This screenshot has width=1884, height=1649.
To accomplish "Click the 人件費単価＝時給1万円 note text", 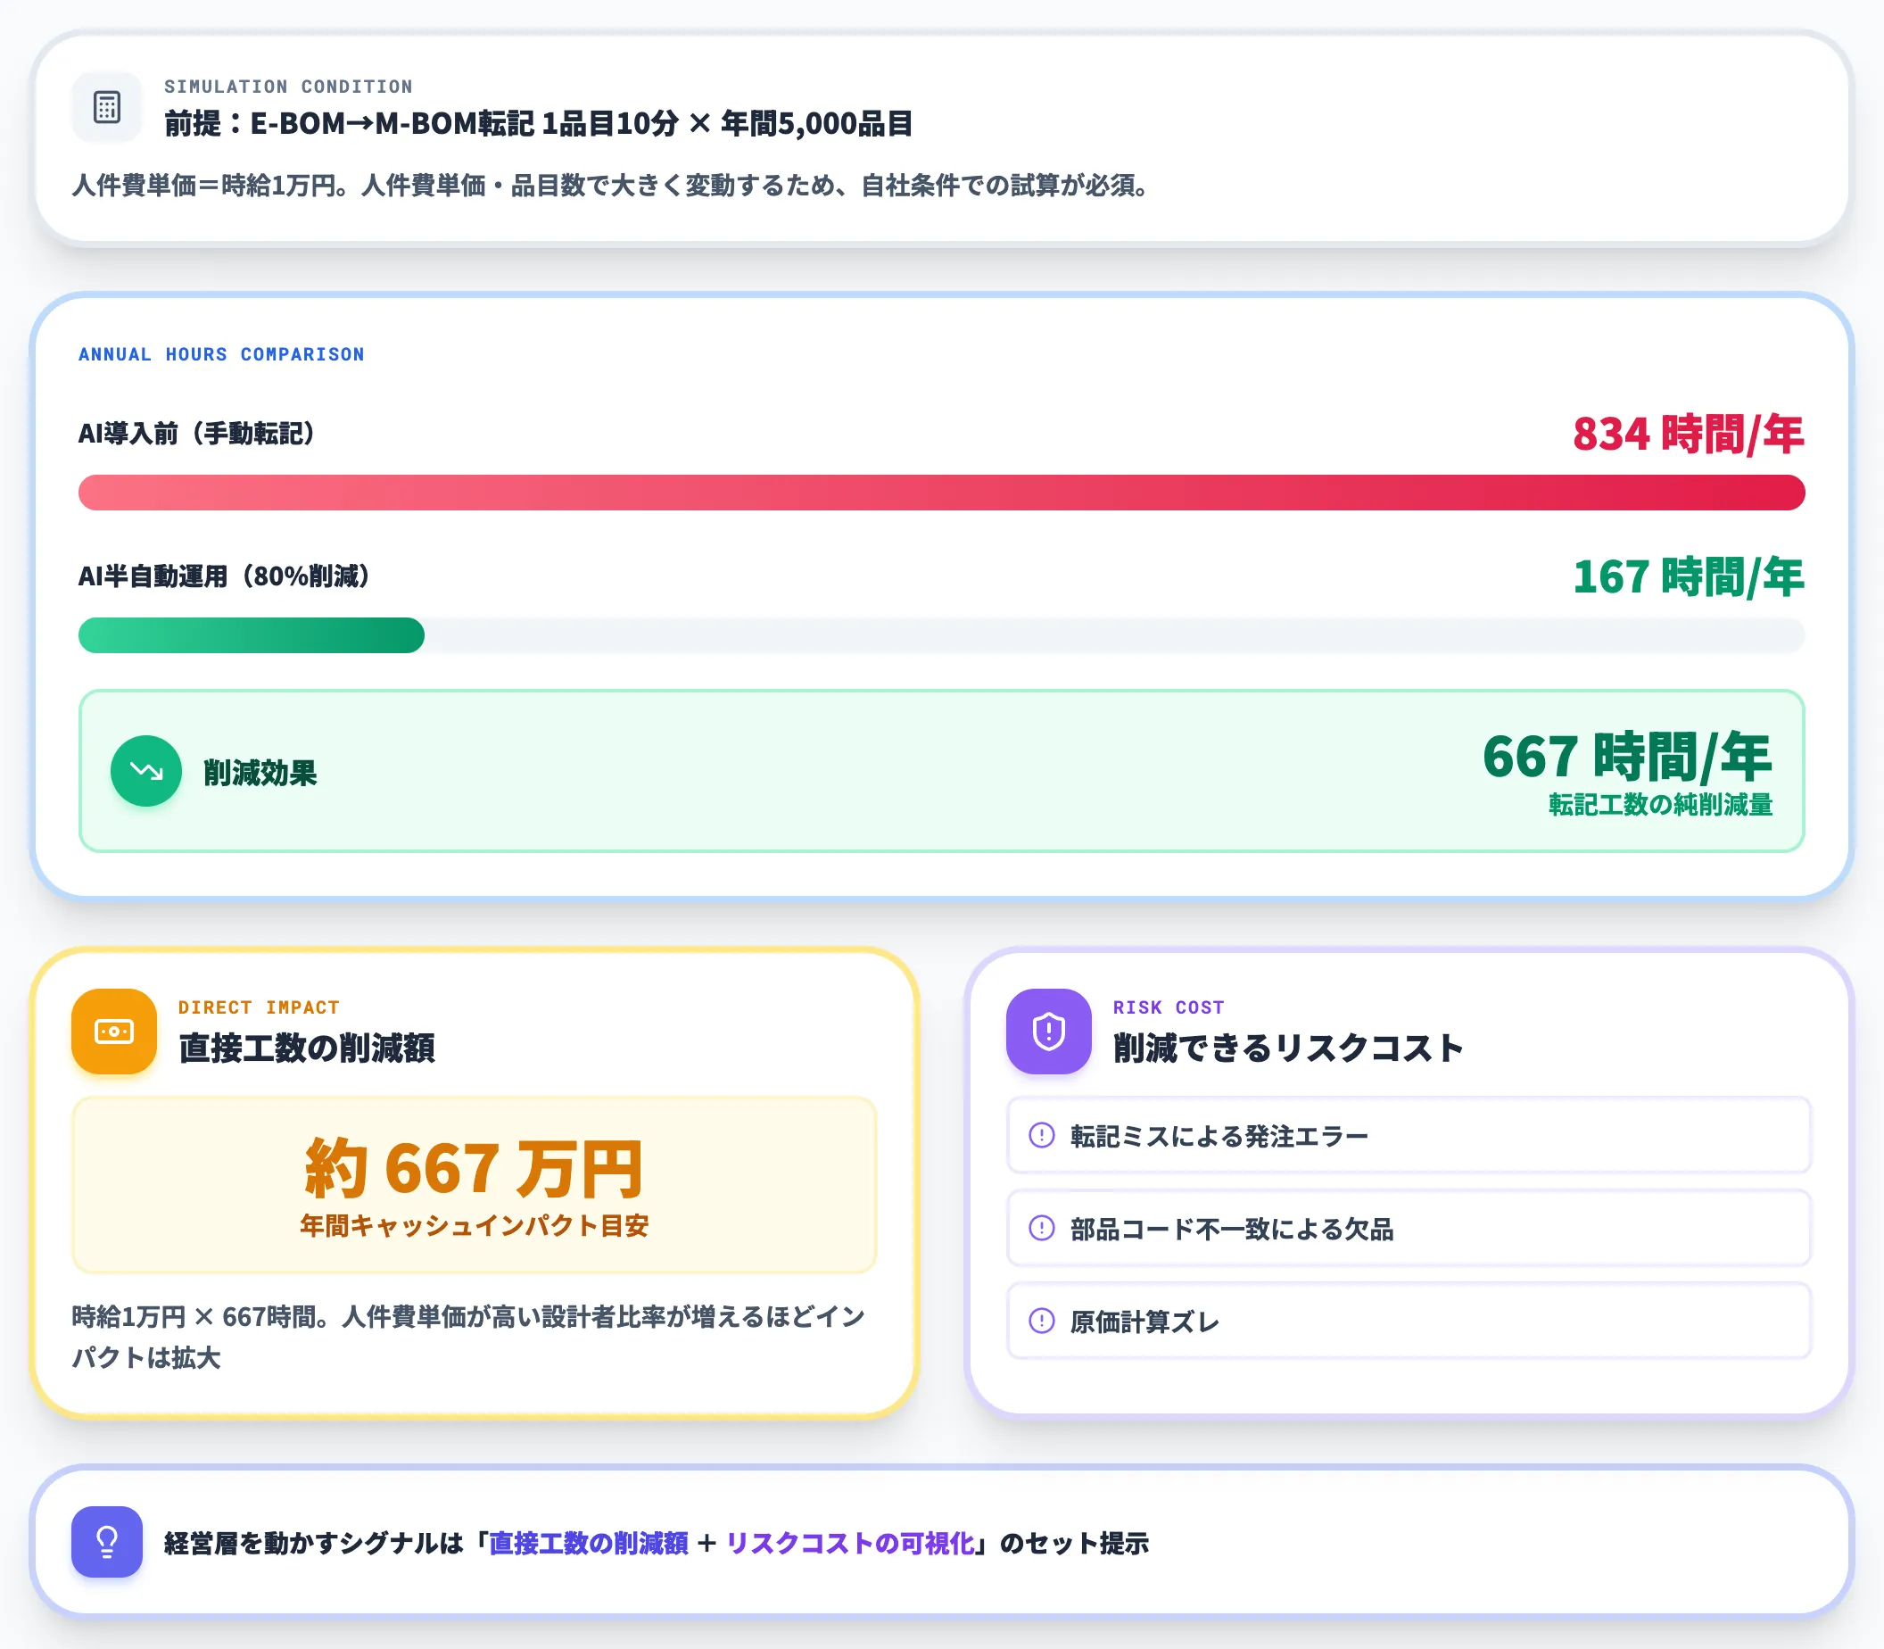I will [x=611, y=186].
